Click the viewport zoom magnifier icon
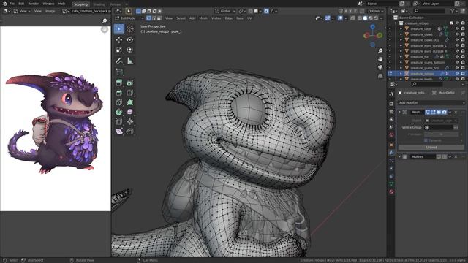 (380, 51)
